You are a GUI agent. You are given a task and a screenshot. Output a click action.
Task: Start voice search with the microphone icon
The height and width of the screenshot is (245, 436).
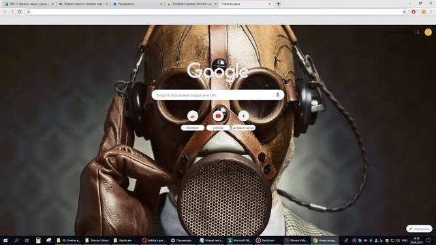pos(277,95)
